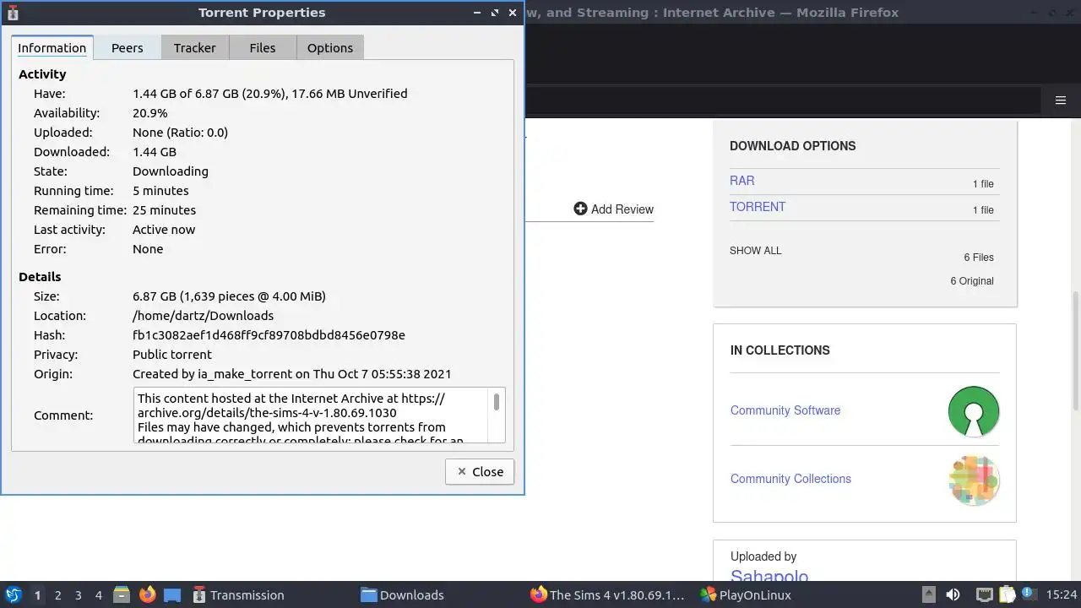Click the RAR download link in Firefox
Screen dimensions: 1081x608
[x=742, y=181]
